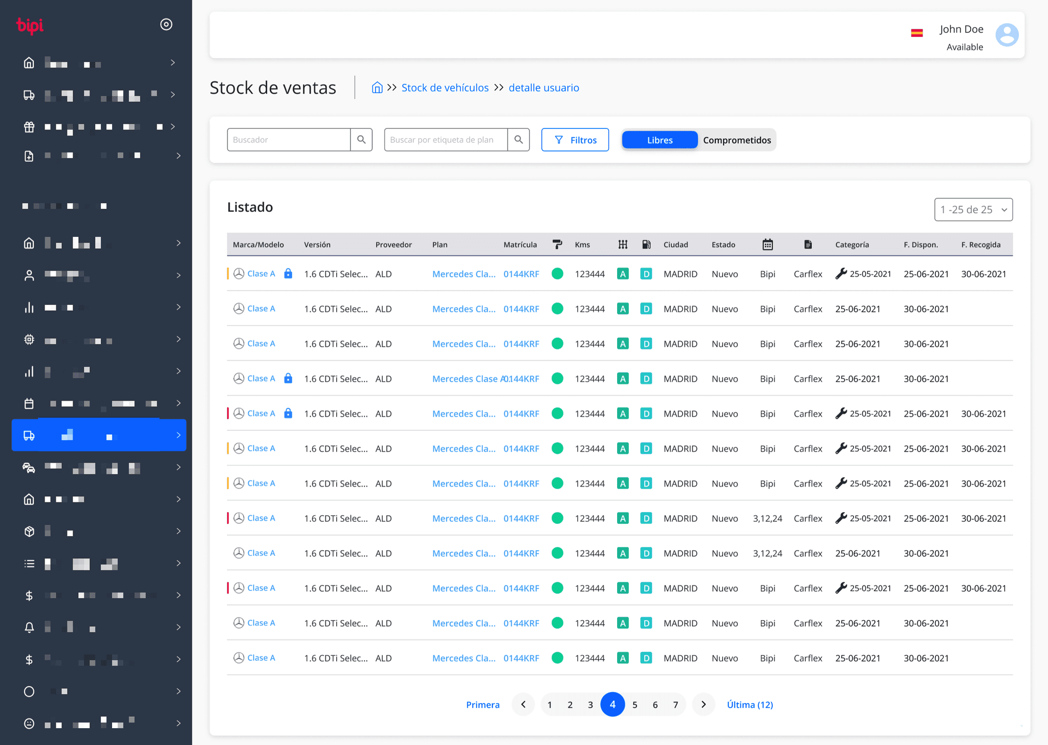
Task: Click the next page arrow in pagination
Action: (704, 705)
